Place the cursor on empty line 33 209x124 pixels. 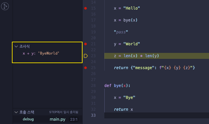tap(157, 115)
